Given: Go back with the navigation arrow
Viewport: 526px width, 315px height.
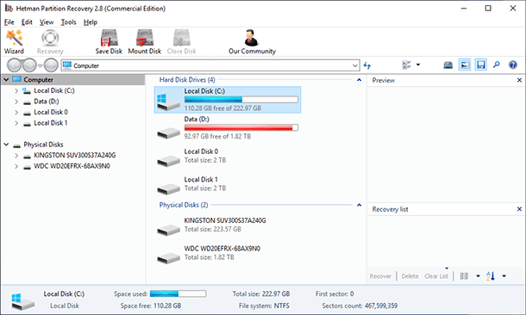Looking at the screenshot, I should coord(15,65).
